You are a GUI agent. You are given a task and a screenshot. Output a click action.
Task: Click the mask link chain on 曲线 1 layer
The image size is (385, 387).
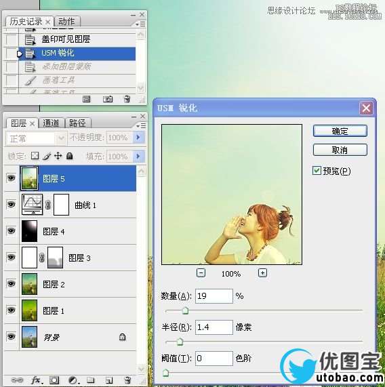point(48,205)
